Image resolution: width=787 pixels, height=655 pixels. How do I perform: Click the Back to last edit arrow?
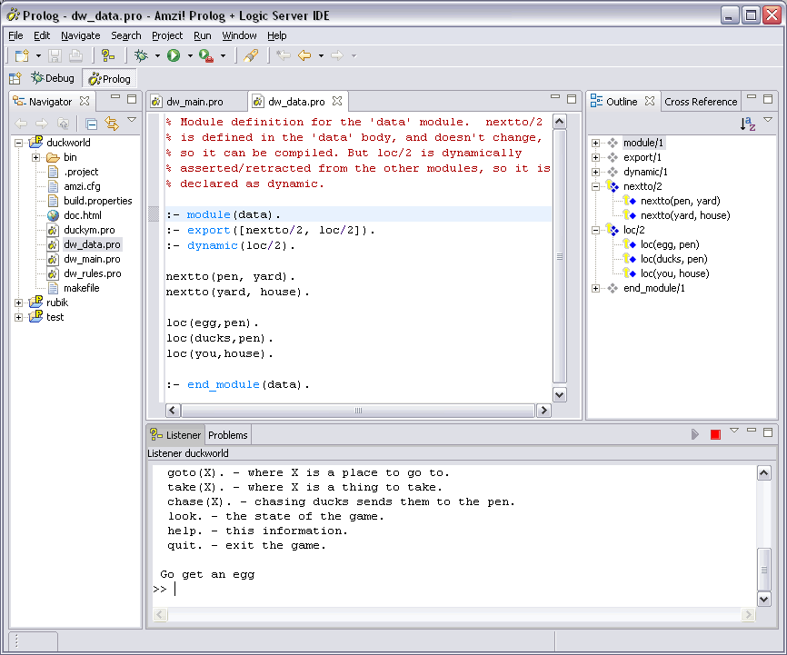click(284, 55)
